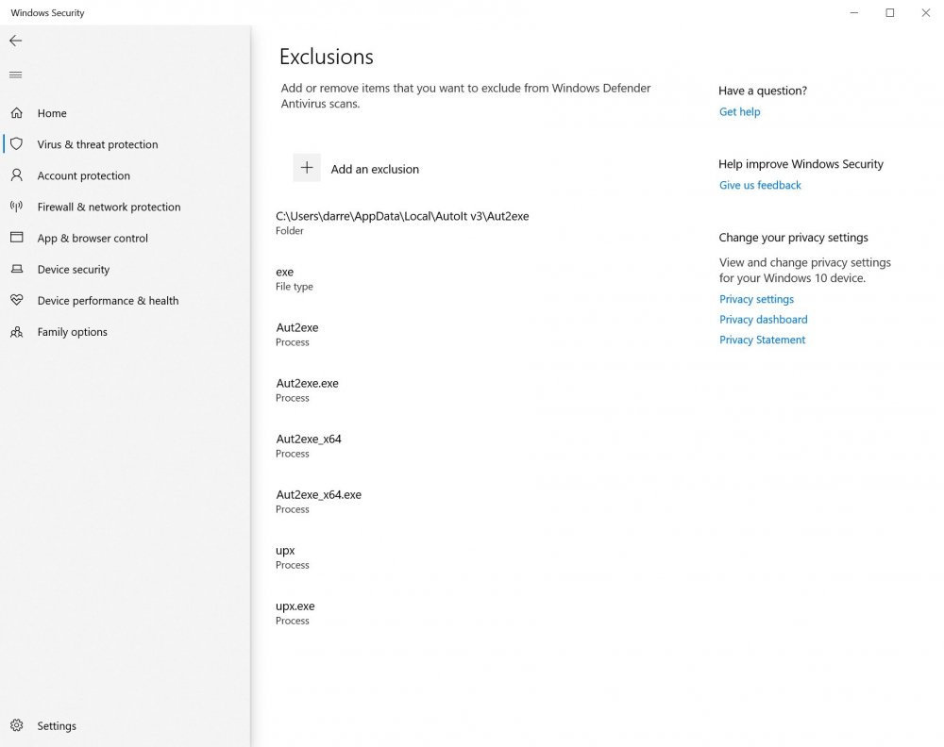Click the Have a question? heading

click(762, 91)
